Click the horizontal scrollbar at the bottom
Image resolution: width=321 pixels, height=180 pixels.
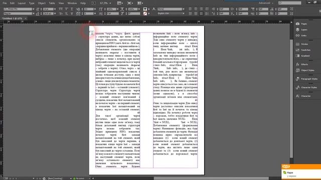211,178
